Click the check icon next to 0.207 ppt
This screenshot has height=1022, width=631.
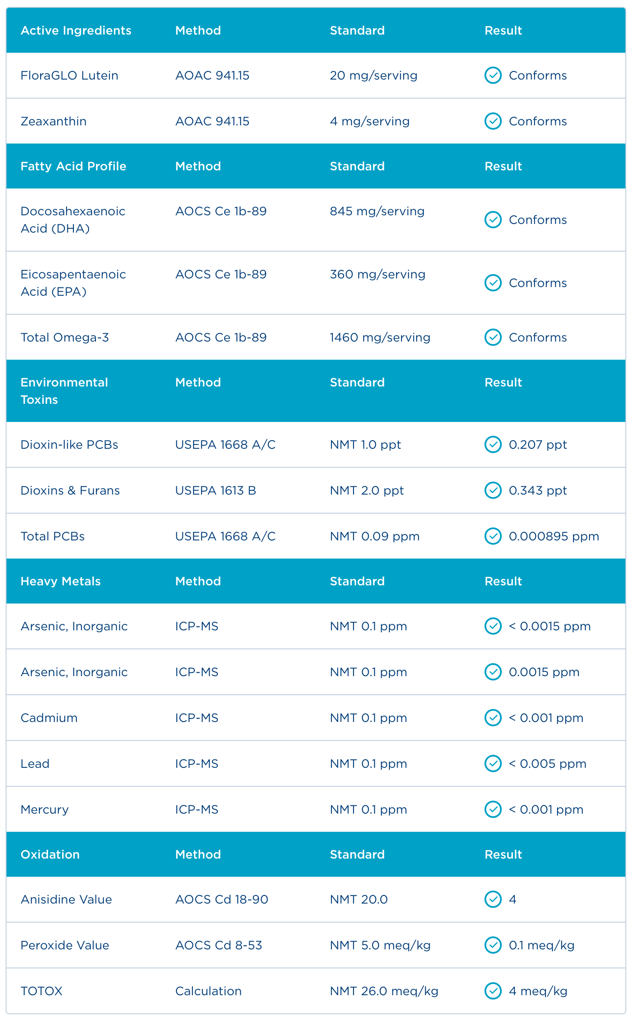click(493, 444)
